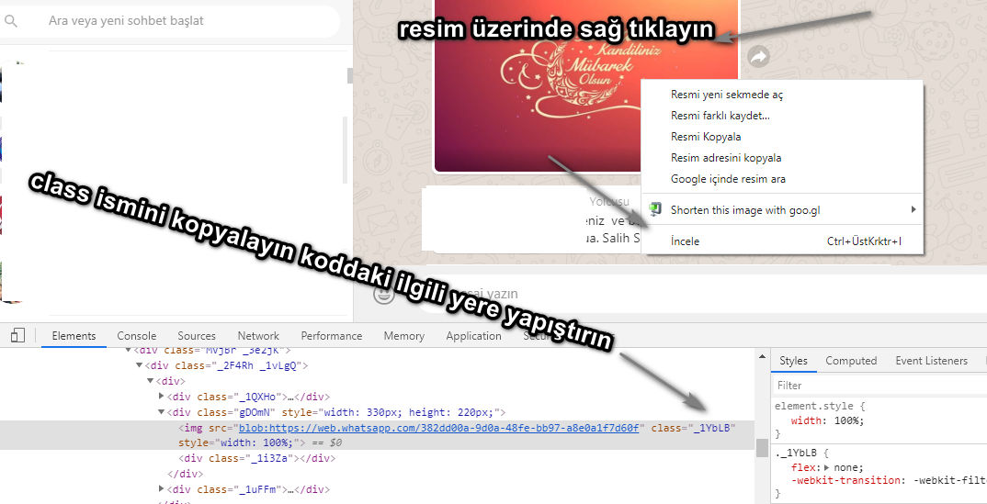
Task: Open the Network tab
Action: pos(258,336)
